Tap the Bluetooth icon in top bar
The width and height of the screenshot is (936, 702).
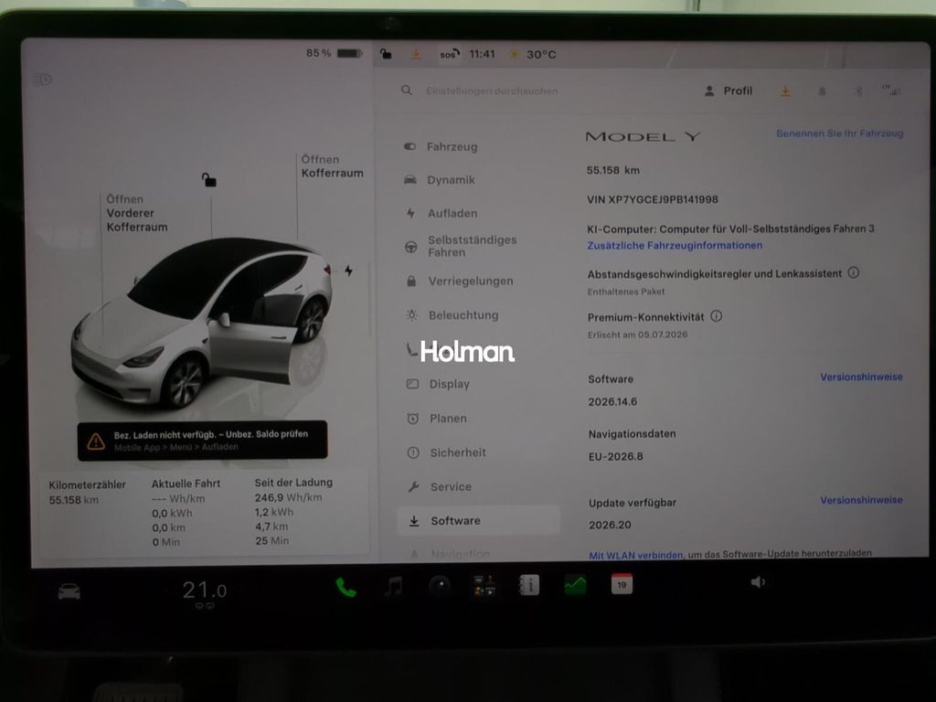[858, 91]
